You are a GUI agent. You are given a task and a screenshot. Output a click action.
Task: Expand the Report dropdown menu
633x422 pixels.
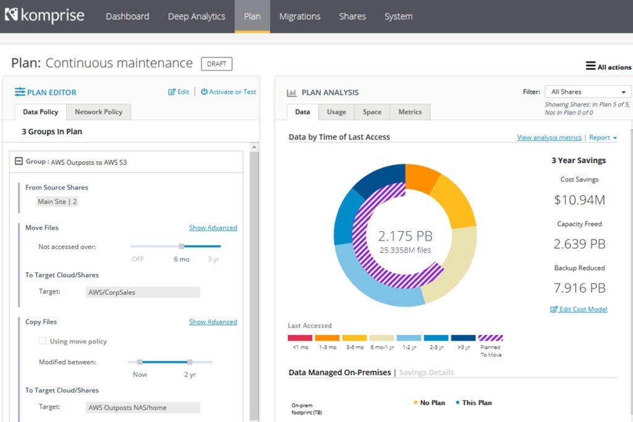click(603, 138)
